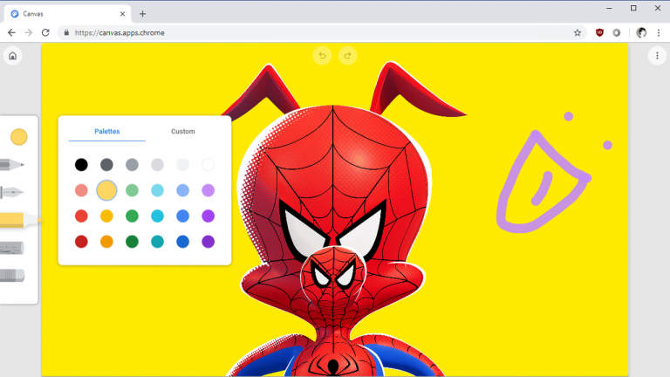Go to Canvas home
This screenshot has width=670, height=377.
[x=13, y=56]
